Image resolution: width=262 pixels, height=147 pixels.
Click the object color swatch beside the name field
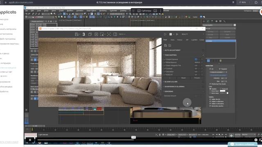[x=235, y=25]
